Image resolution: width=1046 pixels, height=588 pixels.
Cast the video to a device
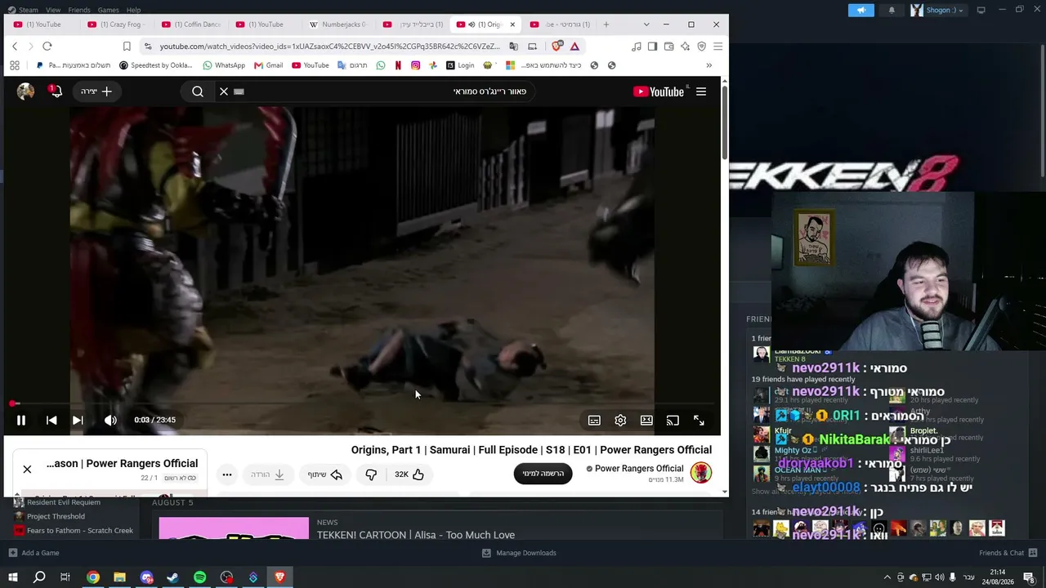(673, 421)
